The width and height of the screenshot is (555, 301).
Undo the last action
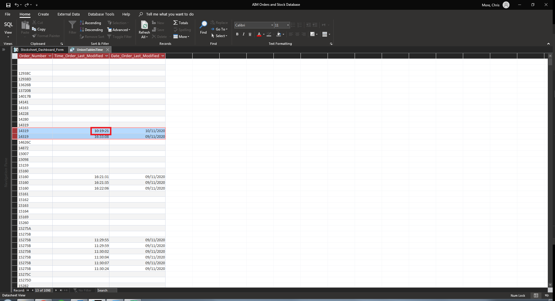[17, 5]
